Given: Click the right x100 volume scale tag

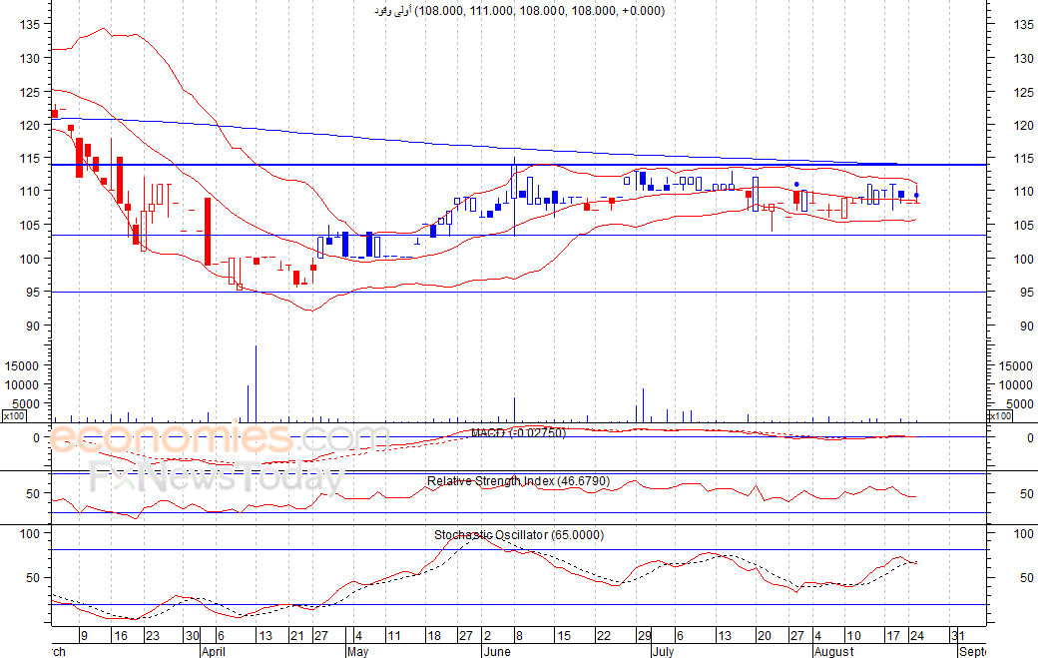Looking at the screenshot, I should [x=999, y=416].
